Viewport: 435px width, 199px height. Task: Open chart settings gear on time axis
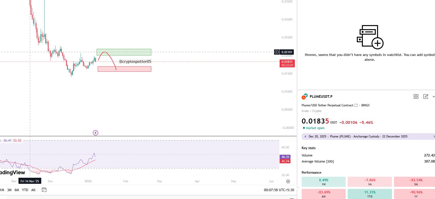(x=288, y=181)
